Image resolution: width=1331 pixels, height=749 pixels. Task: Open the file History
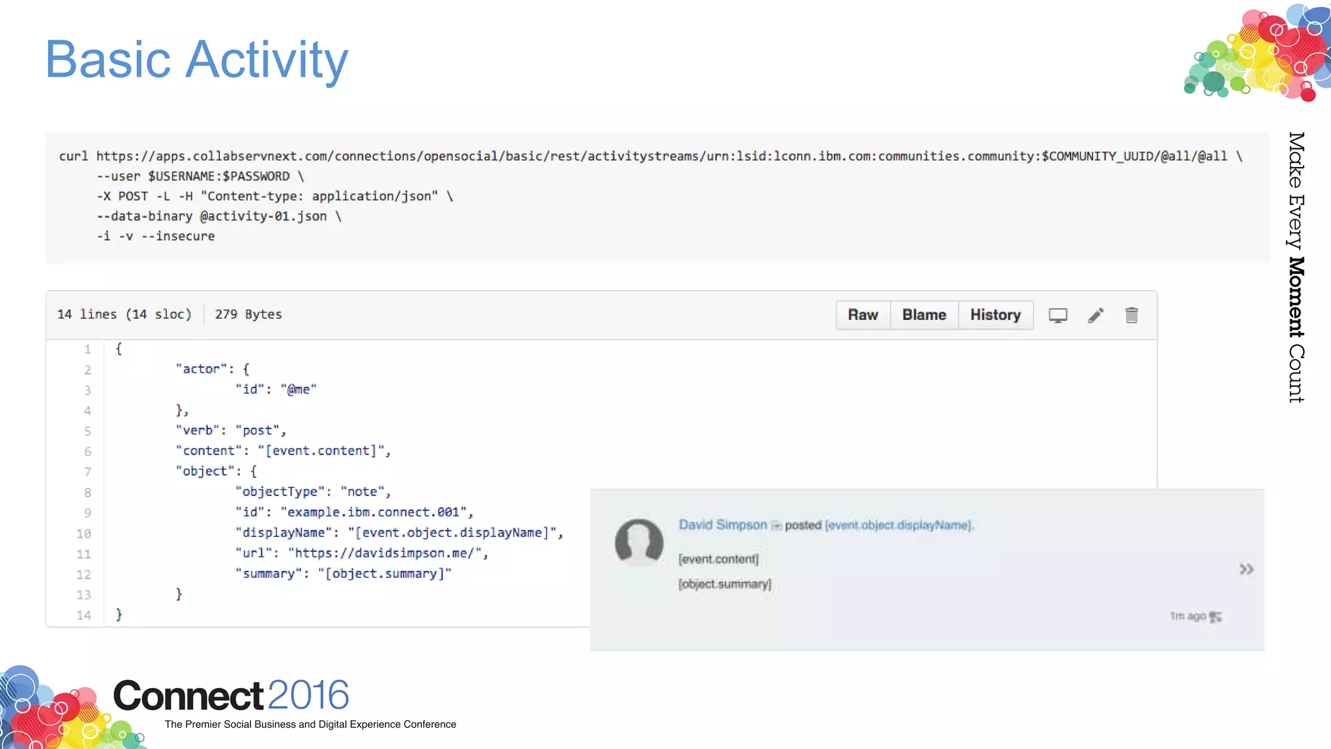995,315
